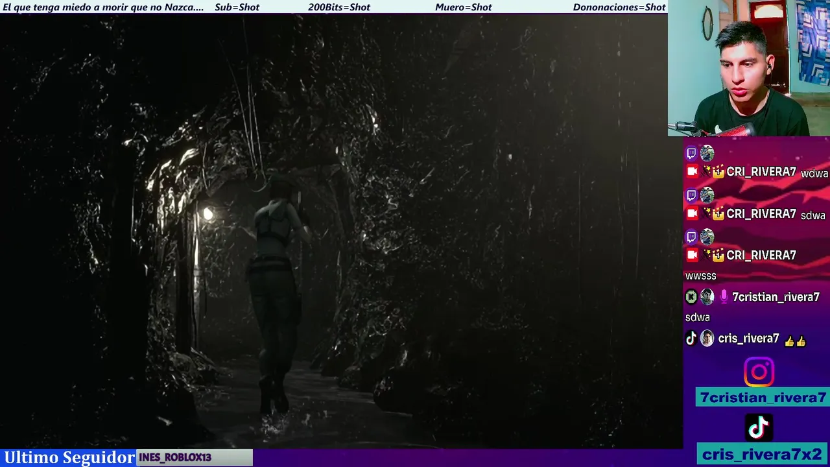Click the 'Sub=Shot' text in the top banner

point(237,7)
